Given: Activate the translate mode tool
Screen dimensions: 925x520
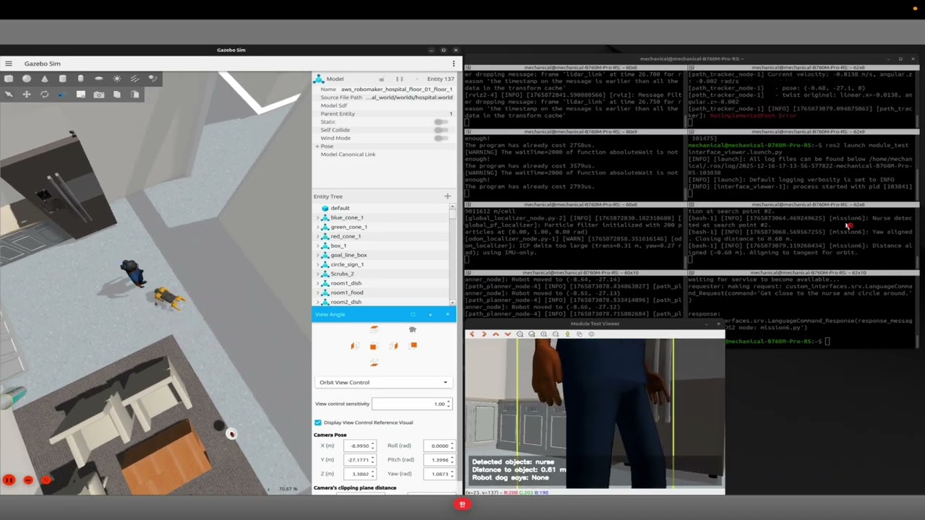Looking at the screenshot, I should tap(27, 94).
